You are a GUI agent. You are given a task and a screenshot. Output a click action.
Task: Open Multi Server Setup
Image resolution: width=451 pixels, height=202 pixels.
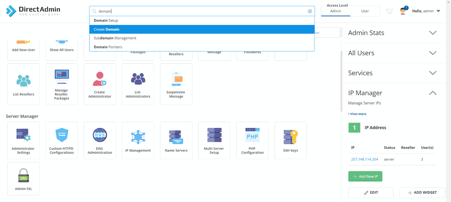[214, 140]
